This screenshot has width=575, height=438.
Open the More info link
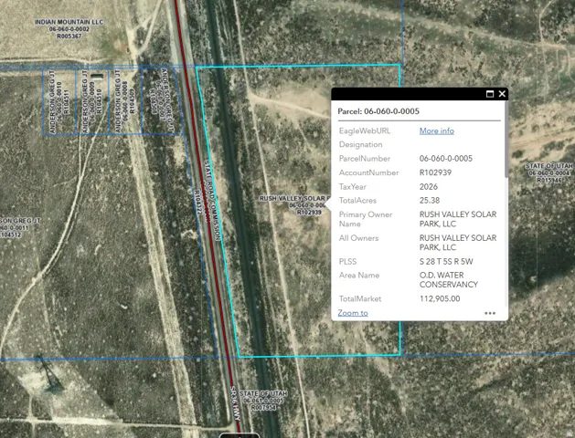[x=437, y=131]
